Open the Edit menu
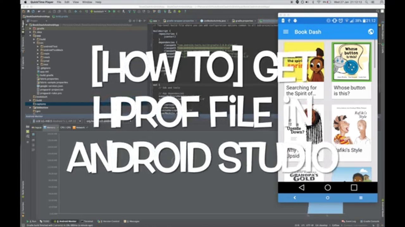Screen dimensions: 405x227 click(x=67, y=2)
